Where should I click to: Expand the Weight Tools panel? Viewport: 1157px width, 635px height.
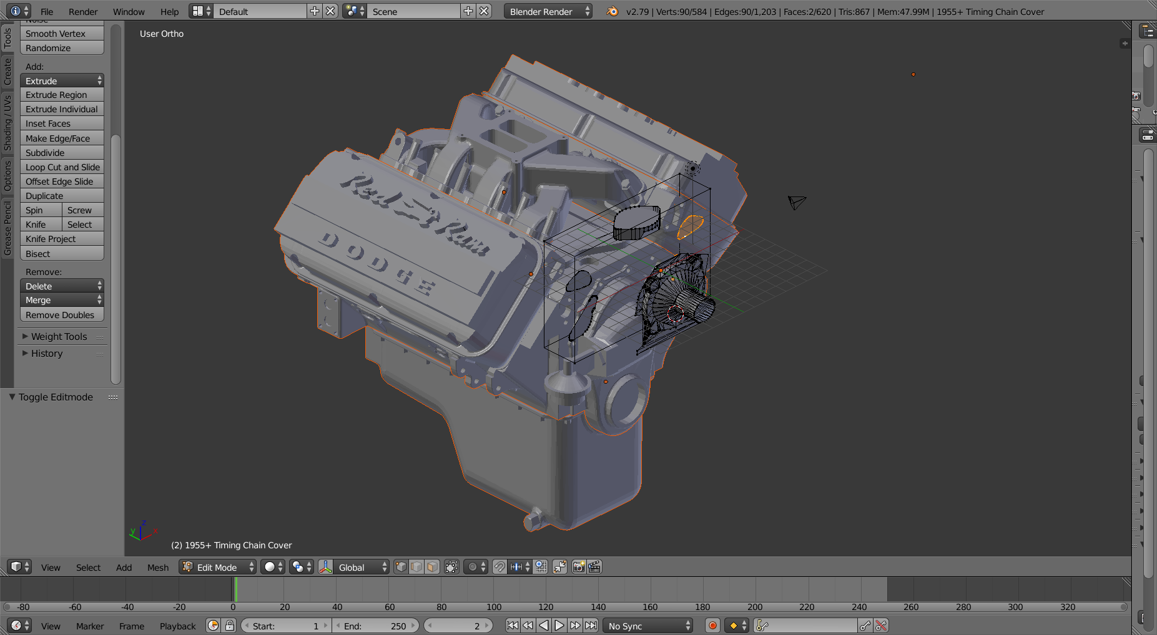pyautogui.click(x=59, y=336)
